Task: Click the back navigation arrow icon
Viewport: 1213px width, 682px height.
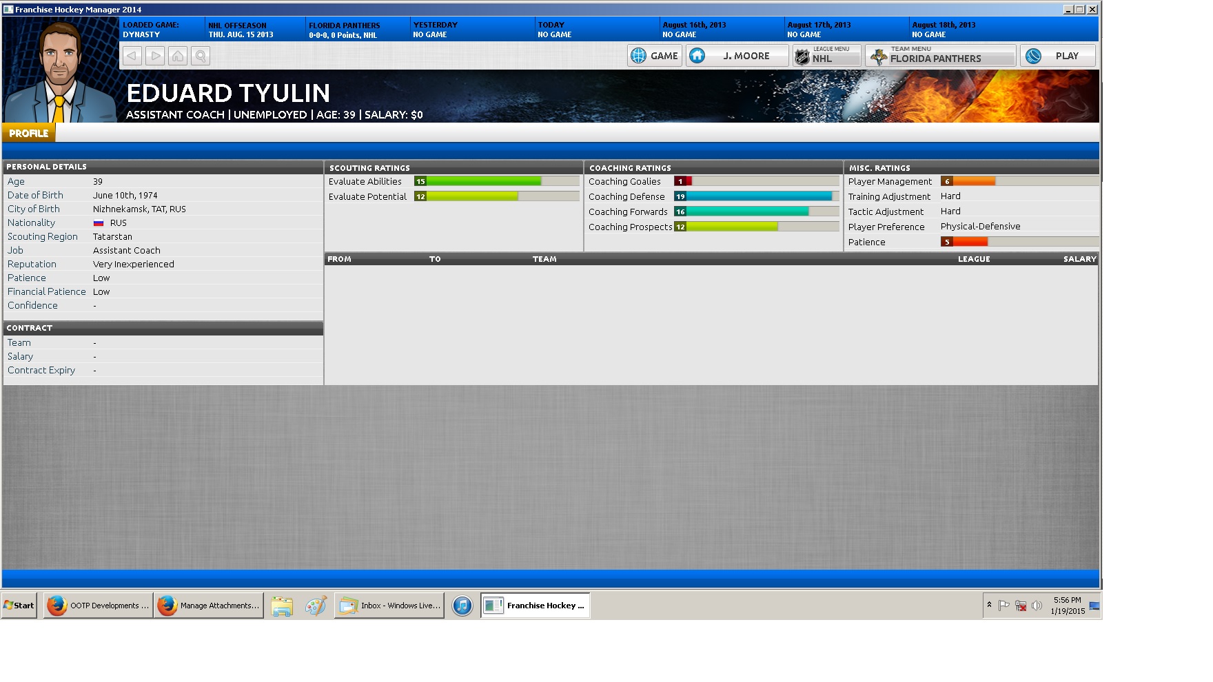Action: click(132, 56)
